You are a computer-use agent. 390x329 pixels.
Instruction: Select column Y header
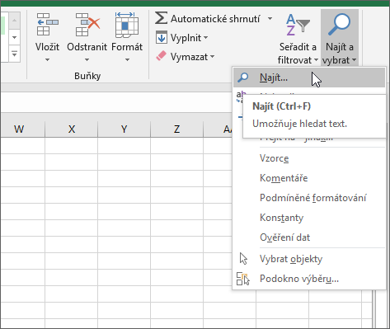click(x=125, y=129)
